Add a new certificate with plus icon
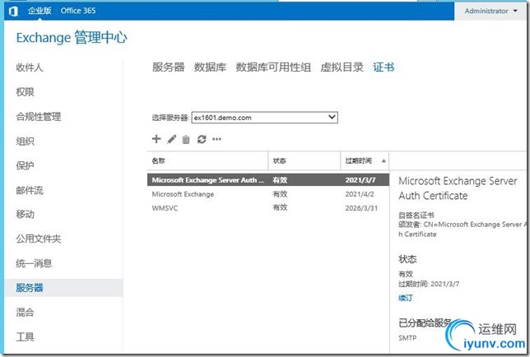The width and height of the screenshot is (530, 357). click(156, 139)
